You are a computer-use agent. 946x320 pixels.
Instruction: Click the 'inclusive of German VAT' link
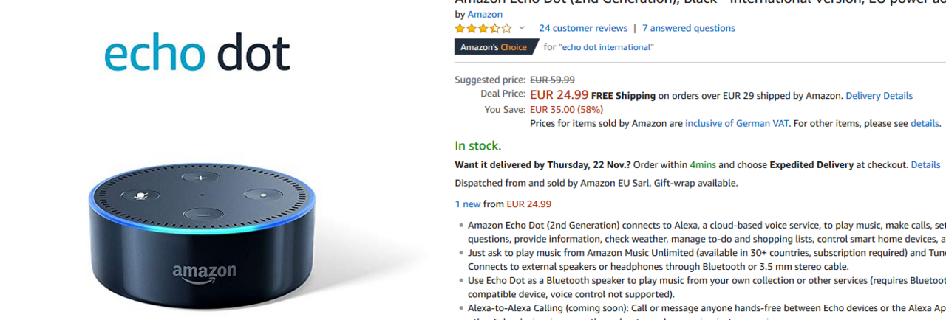point(736,123)
